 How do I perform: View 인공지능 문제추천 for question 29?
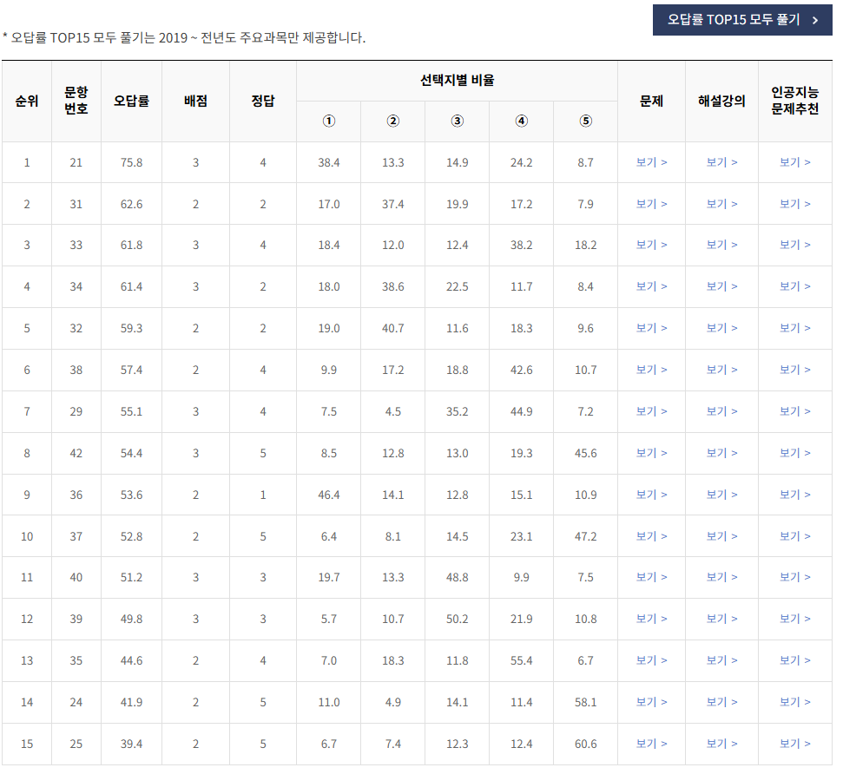click(x=794, y=411)
